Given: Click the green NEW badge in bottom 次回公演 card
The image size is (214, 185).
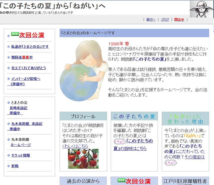Looking at the screenshot, I should 121,180.
